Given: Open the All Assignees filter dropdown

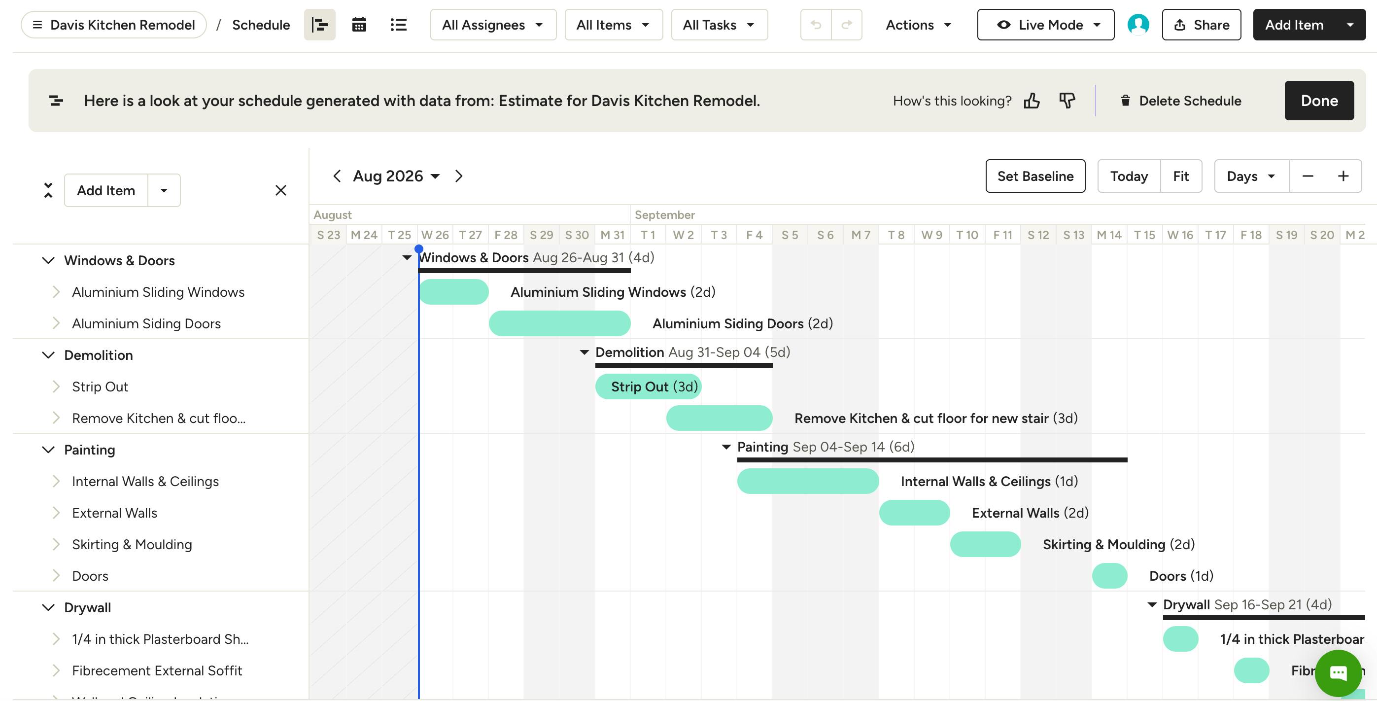Looking at the screenshot, I should click(493, 25).
